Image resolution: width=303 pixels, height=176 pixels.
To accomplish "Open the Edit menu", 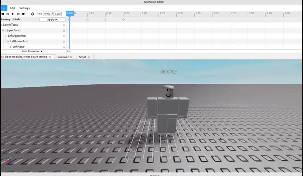I will point(12,8).
